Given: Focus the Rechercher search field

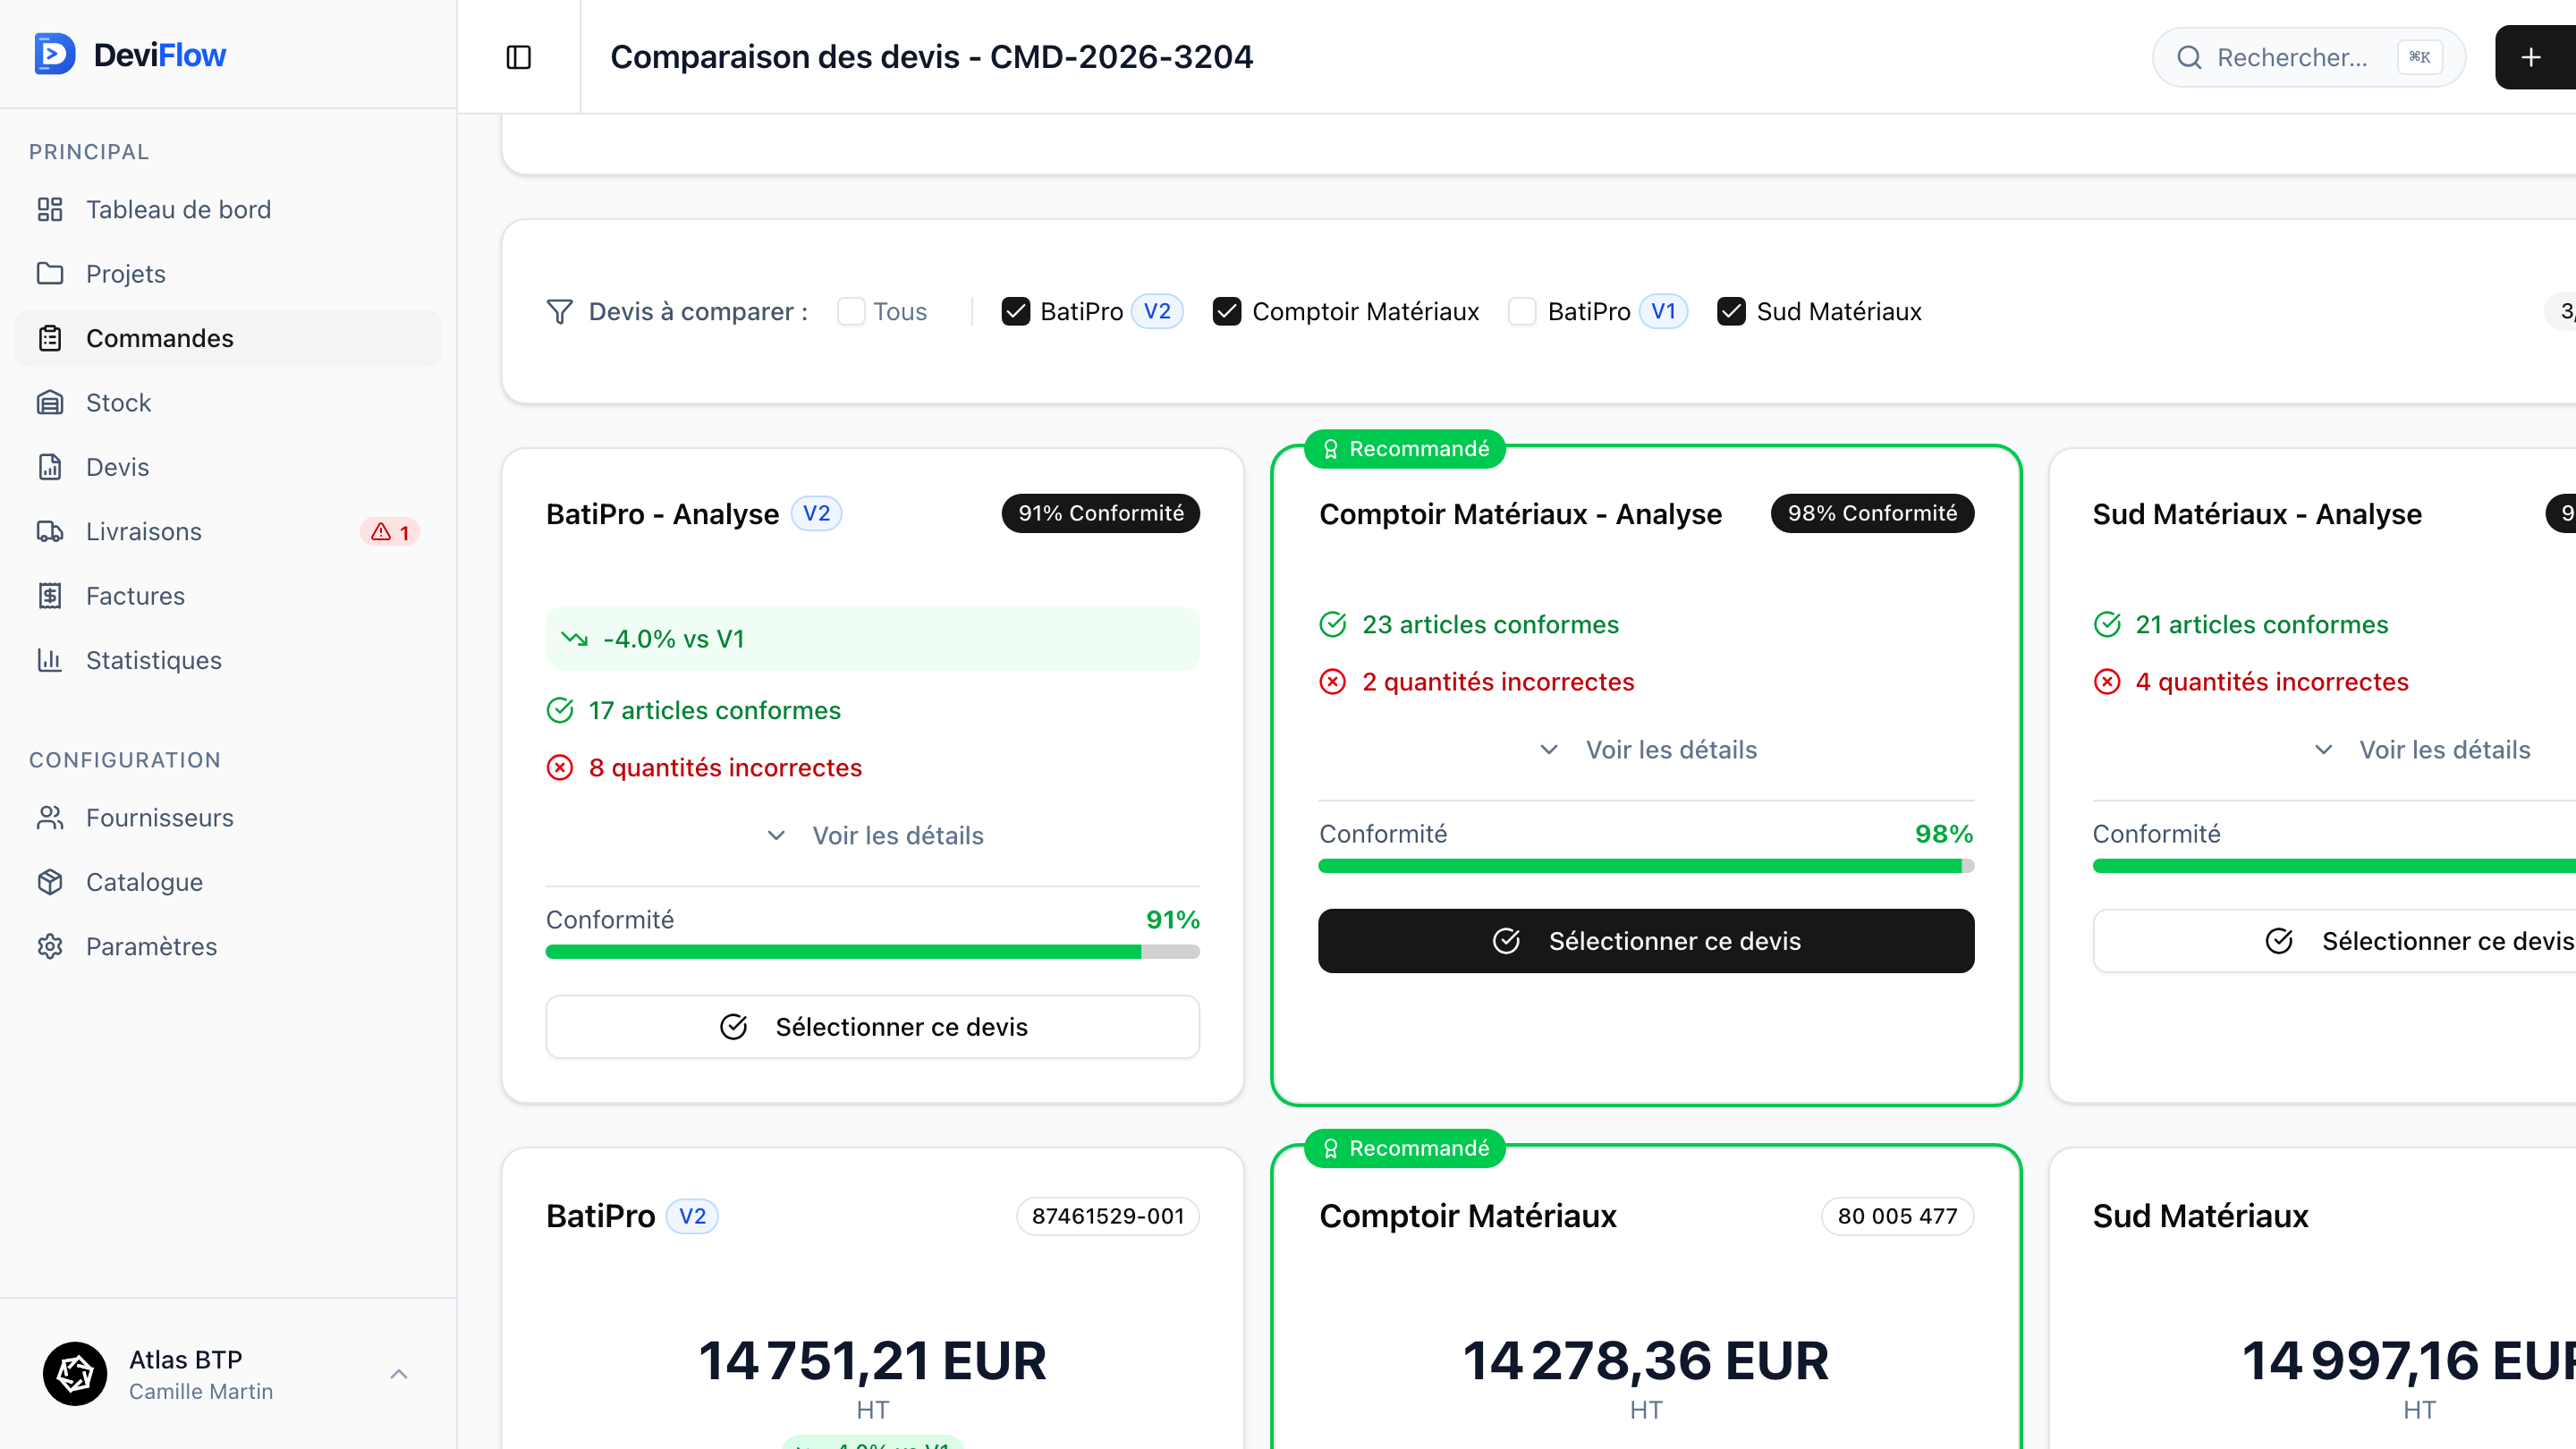Looking at the screenshot, I should tap(2308, 57).
